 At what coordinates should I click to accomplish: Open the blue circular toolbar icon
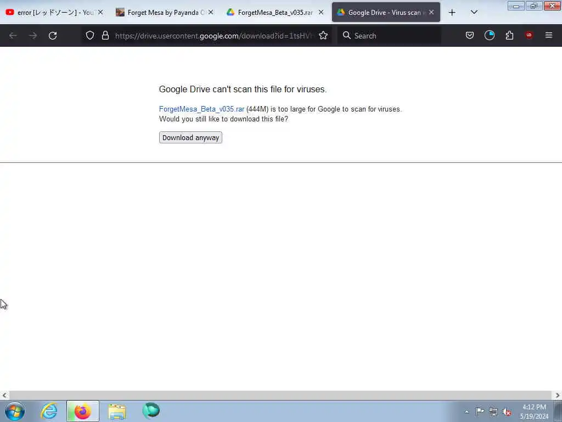(489, 36)
